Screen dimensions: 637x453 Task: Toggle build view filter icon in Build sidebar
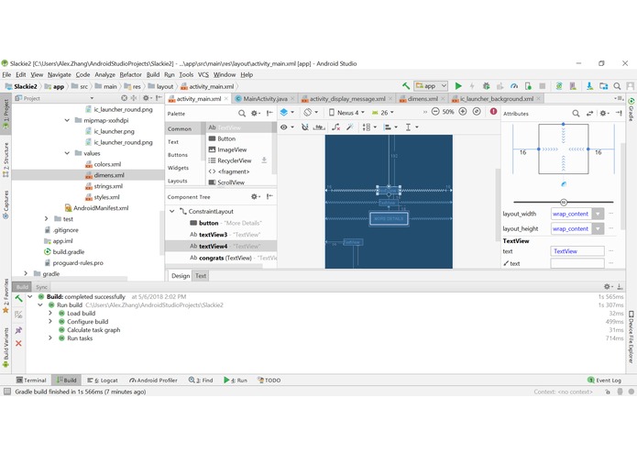[x=18, y=314]
